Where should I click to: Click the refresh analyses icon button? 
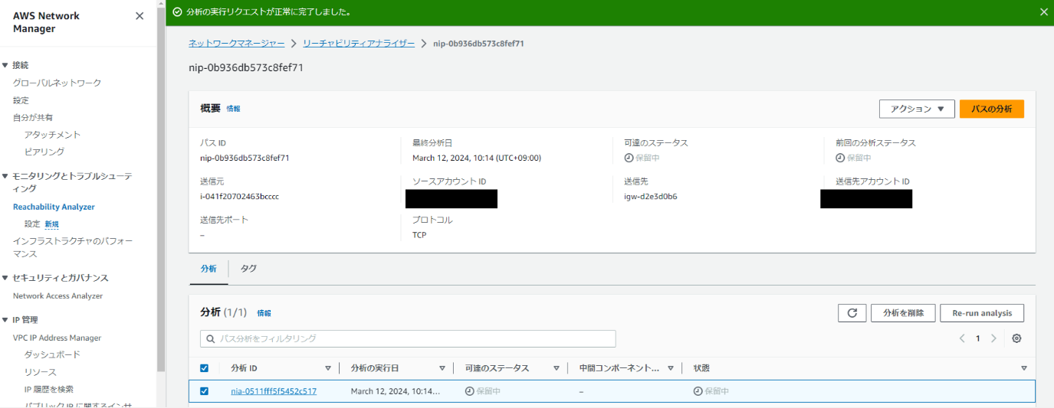(x=852, y=313)
